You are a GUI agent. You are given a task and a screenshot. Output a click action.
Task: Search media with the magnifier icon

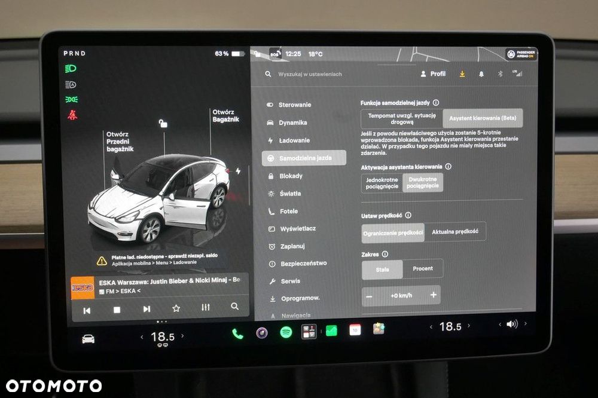235,306
